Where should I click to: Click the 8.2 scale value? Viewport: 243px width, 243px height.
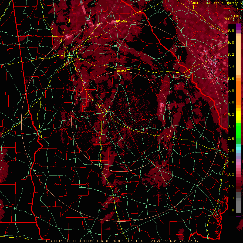click(x=231, y=54)
